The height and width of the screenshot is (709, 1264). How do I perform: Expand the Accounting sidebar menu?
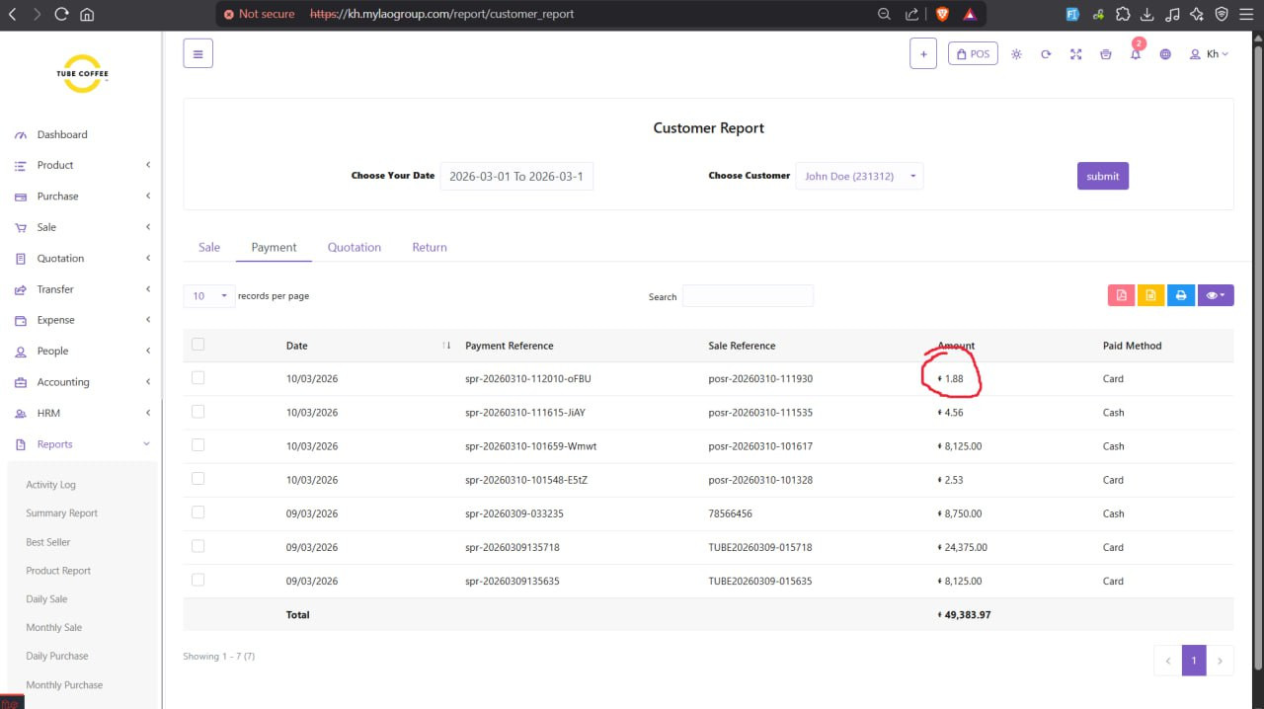tap(81, 382)
